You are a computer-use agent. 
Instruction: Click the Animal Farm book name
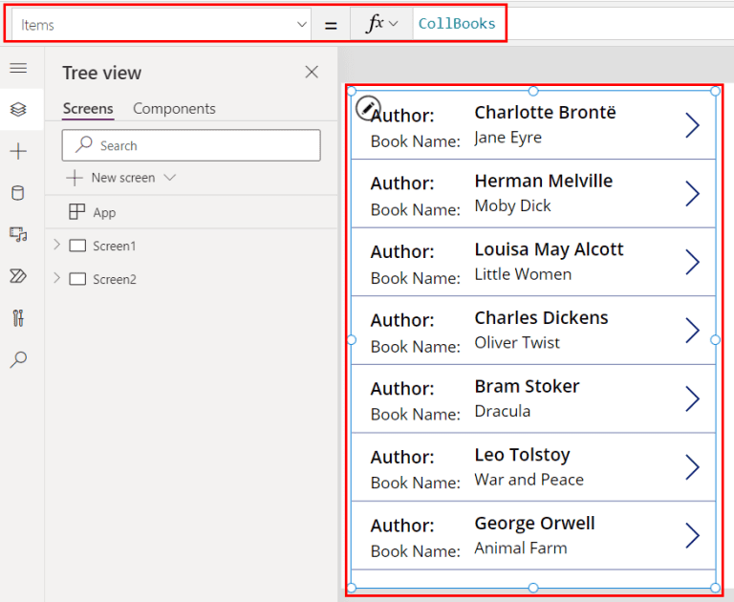click(521, 548)
